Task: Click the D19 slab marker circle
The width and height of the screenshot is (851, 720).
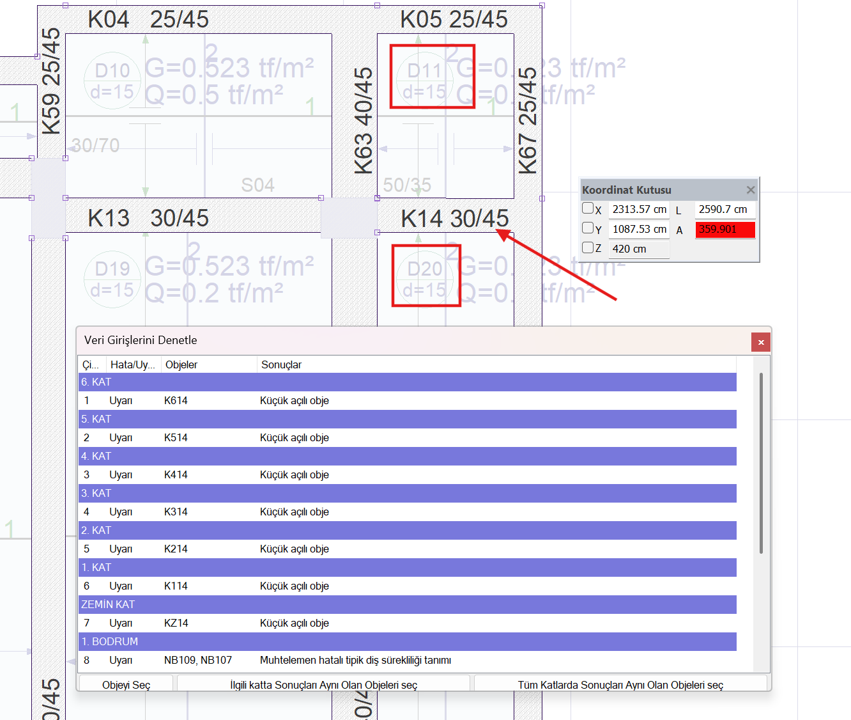Action: tap(112, 279)
